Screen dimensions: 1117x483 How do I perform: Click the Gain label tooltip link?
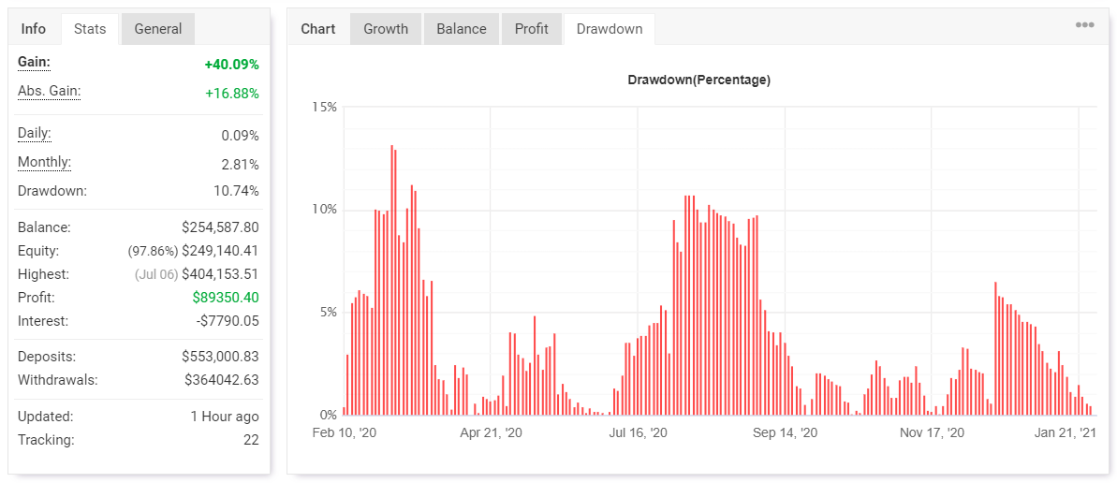click(35, 62)
